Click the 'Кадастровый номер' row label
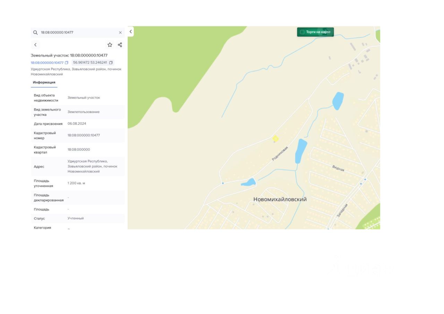Image resolution: width=444 pixels, height=314 pixels. (45, 136)
